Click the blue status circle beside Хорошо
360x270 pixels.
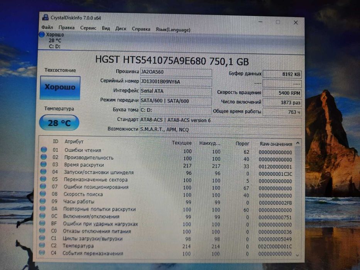42,34
